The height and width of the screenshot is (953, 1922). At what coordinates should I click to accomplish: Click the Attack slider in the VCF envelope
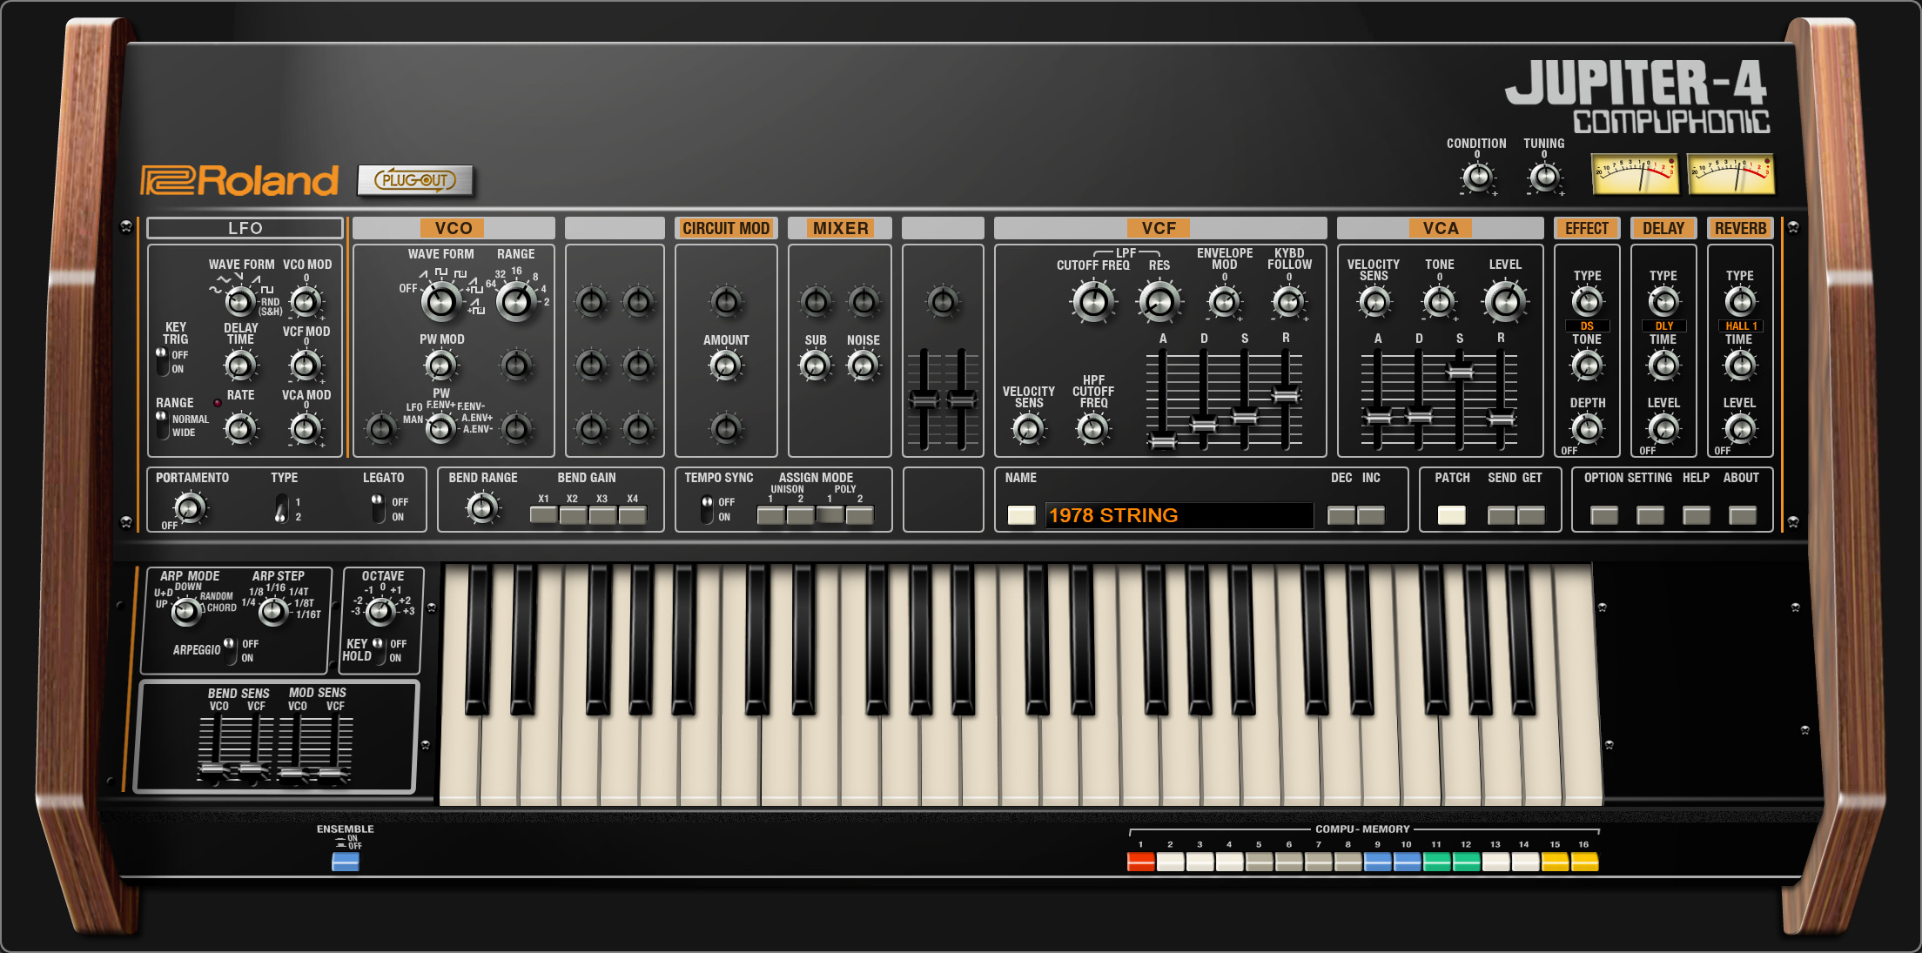(1161, 440)
